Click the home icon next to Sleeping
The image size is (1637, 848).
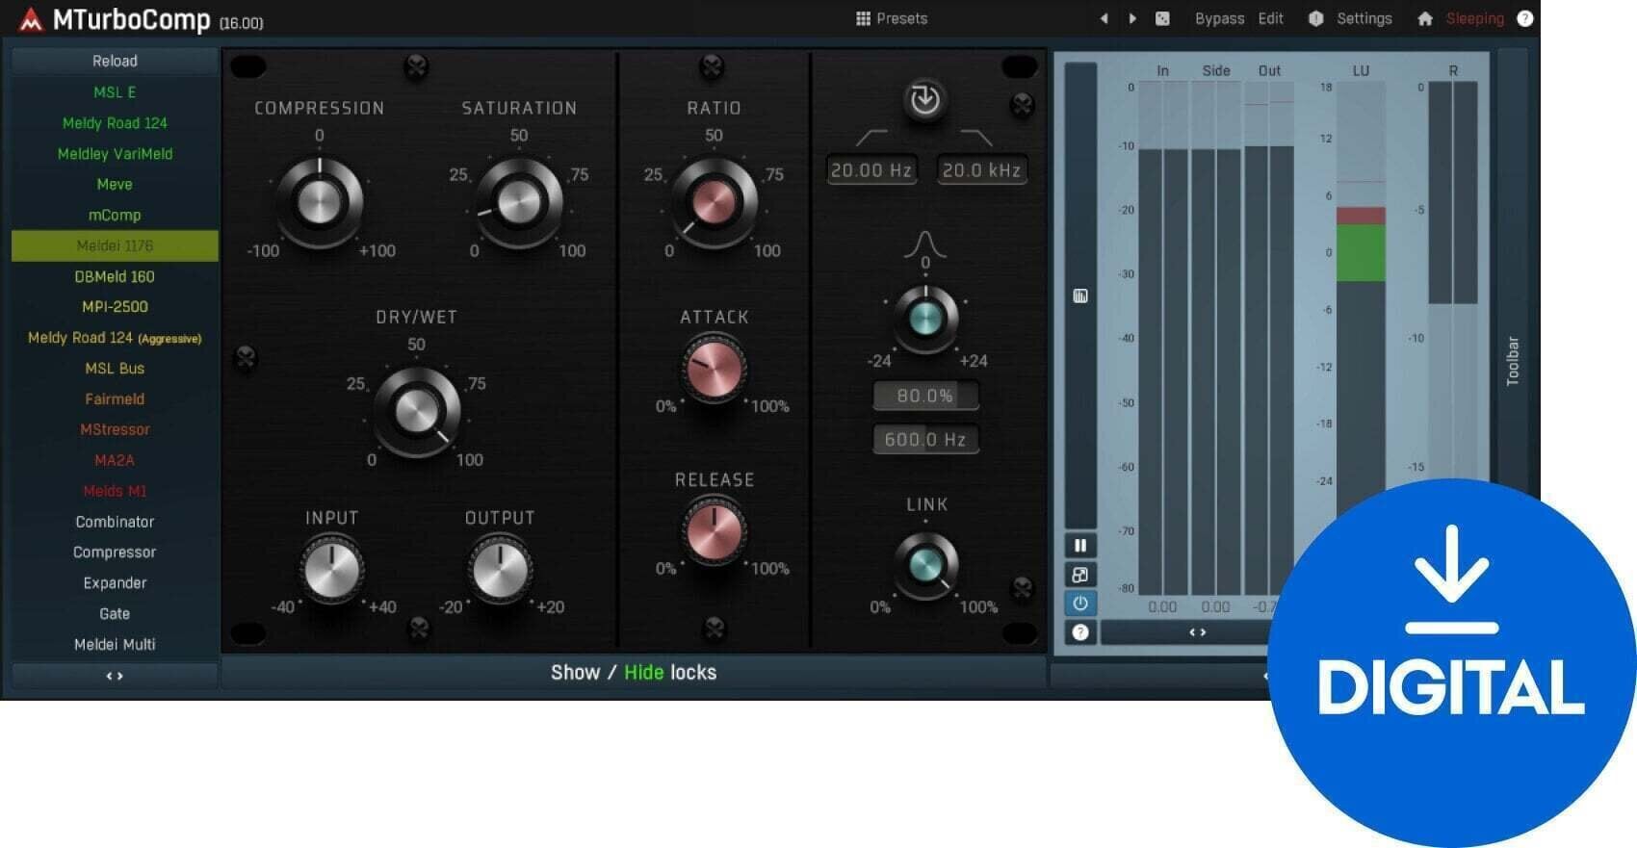click(x=1425, y=18)
